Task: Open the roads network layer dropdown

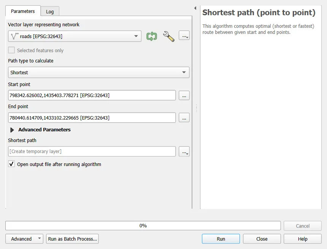Action: [75, 36]
